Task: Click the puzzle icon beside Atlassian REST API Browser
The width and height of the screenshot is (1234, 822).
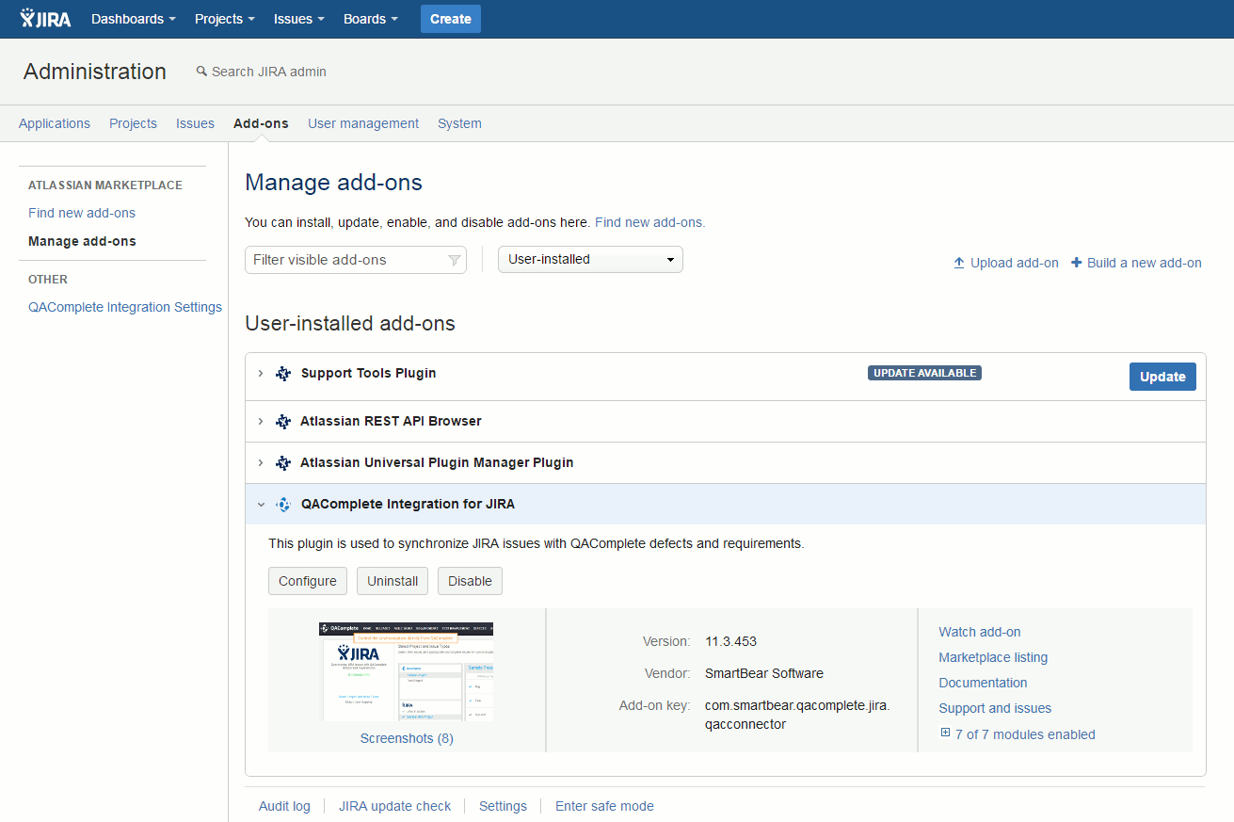Action: coord(283,421)
